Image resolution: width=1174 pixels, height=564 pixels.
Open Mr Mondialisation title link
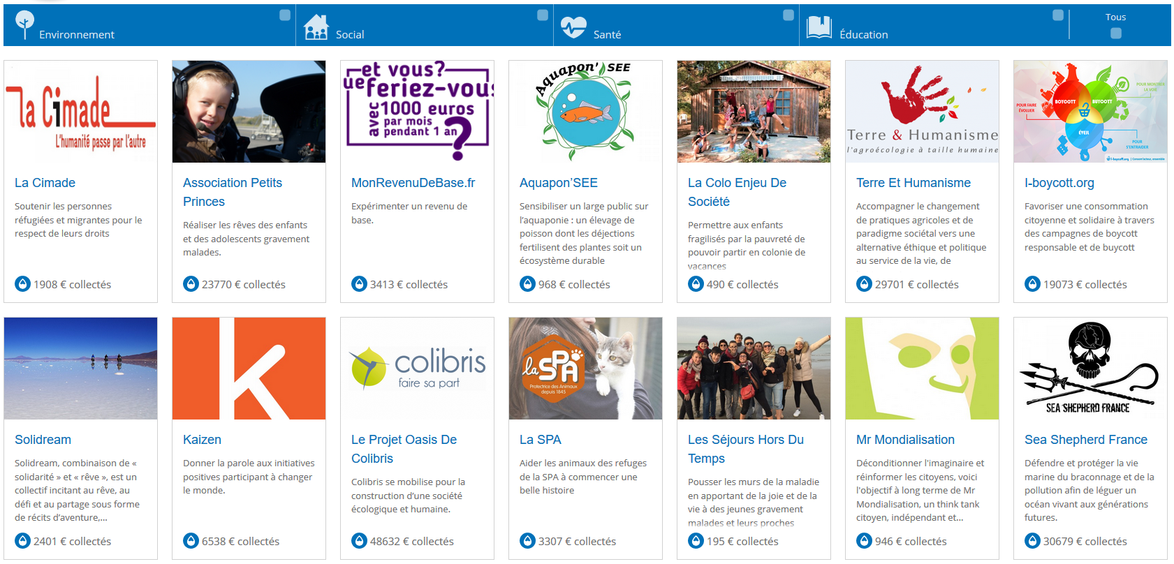click(905, 440)
